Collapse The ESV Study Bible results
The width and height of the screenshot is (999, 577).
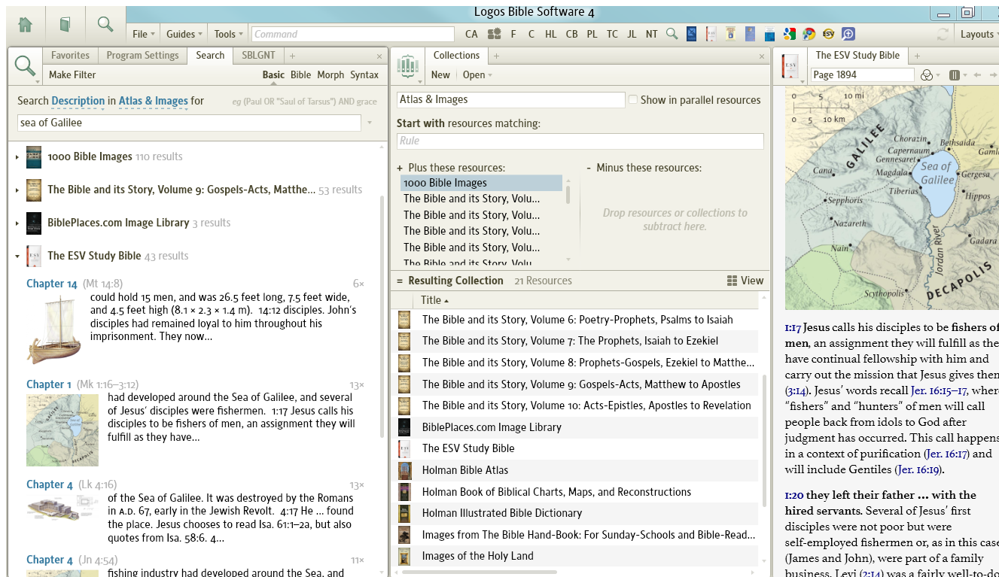17,257
